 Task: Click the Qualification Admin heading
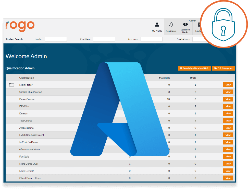pyautogui.click(x=20, y=68)
